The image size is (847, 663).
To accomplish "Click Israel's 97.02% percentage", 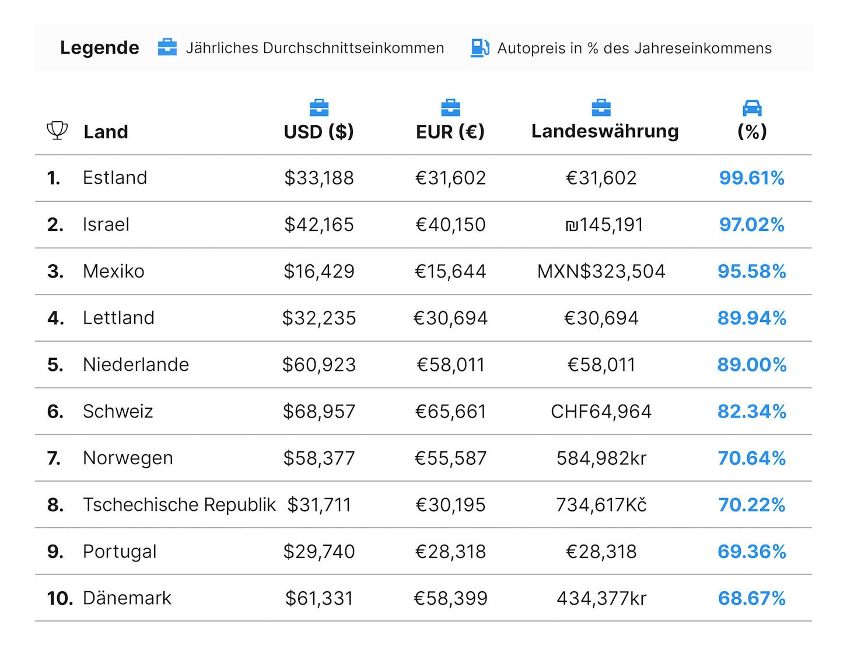I will click(x=752, y=224).
